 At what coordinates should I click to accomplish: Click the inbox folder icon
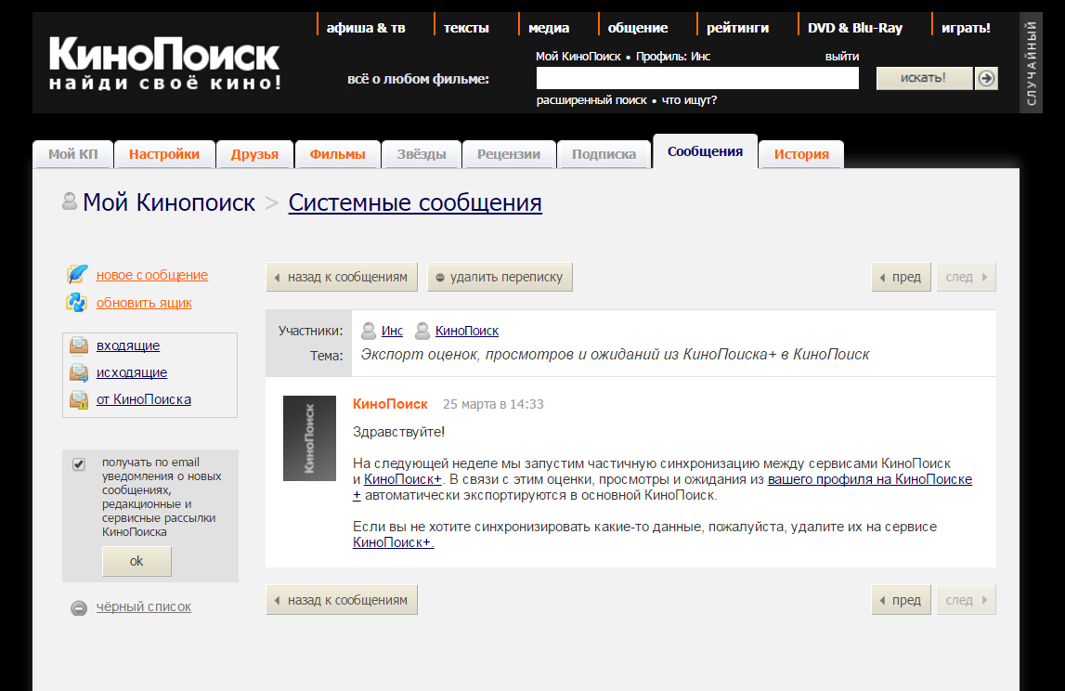click(x=79, y=345)
